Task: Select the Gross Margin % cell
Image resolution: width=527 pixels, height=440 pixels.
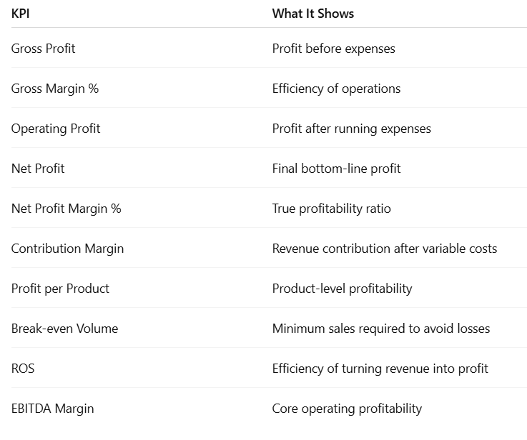Action: click(55, 89)
